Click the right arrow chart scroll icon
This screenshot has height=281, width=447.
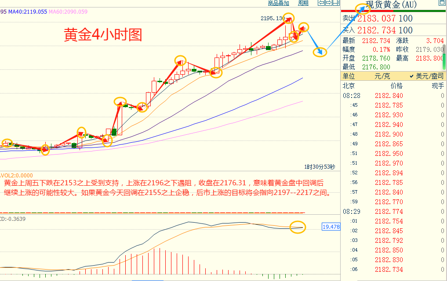[x=329, y=3]
